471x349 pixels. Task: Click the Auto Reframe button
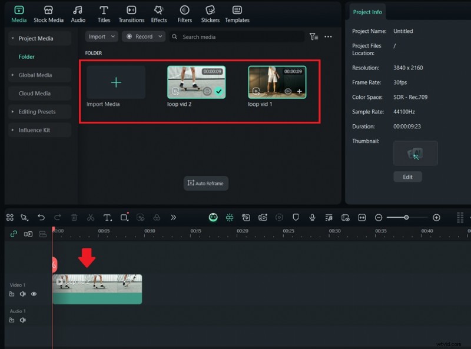(x=205, y=183)
